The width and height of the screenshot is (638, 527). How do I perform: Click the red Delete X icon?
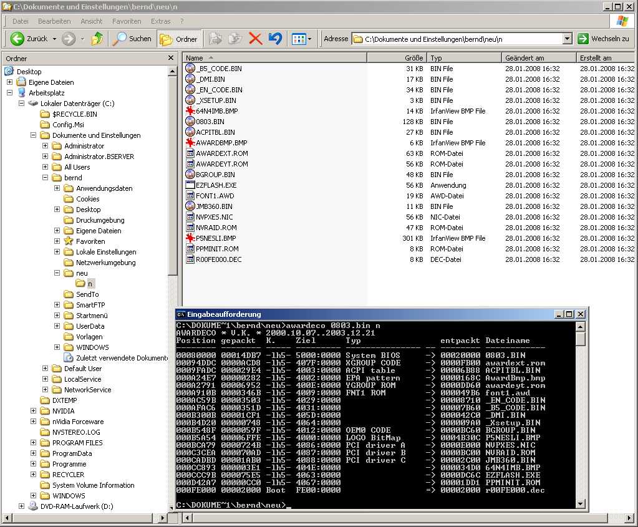(x=255, y=39)
